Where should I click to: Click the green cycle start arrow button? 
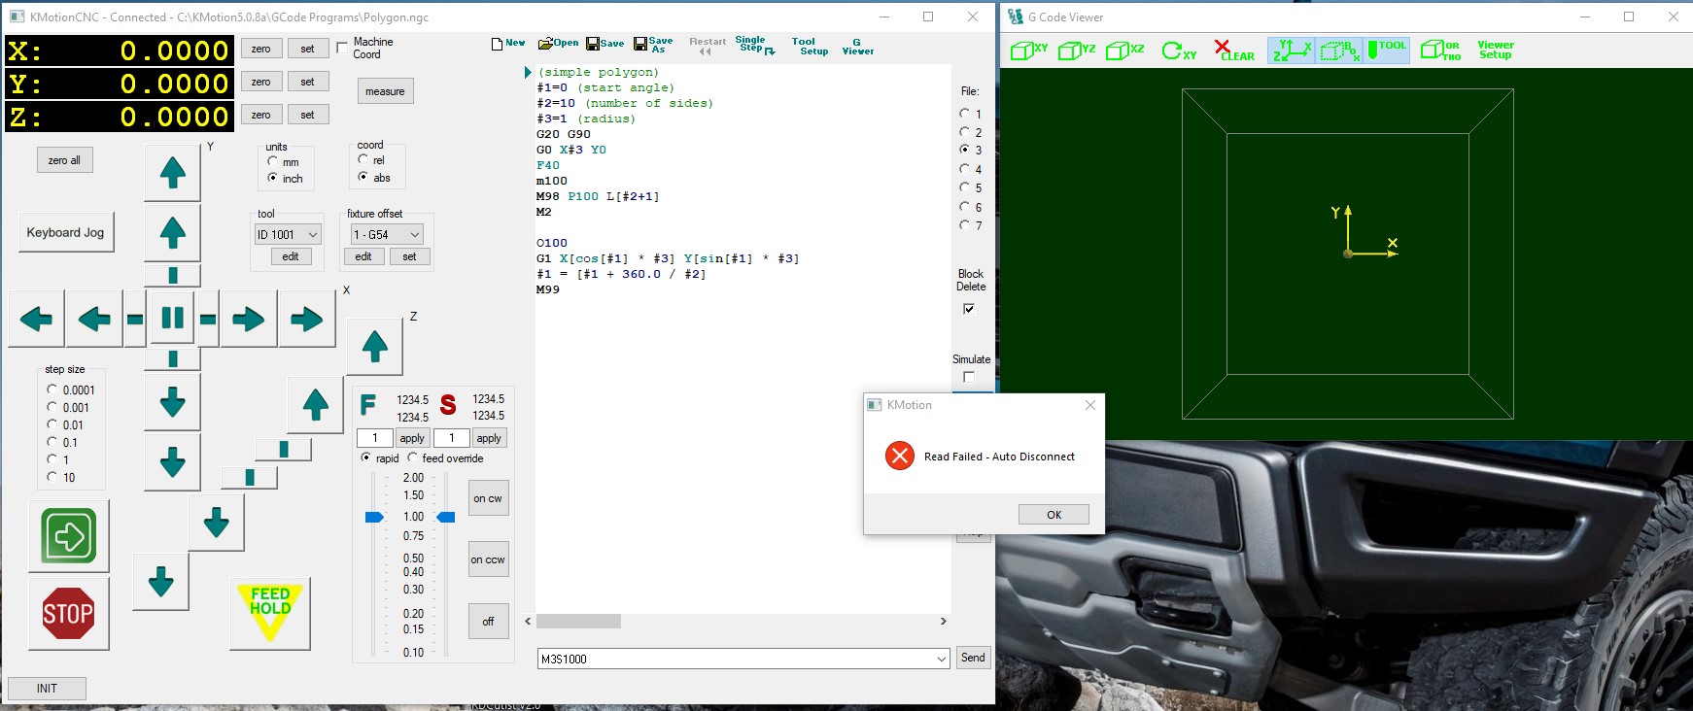[68, 535]
